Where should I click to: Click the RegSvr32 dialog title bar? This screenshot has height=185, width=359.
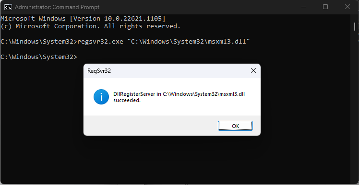tap(167, 71)
